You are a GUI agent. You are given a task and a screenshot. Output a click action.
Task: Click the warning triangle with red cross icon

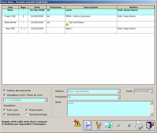click(77, 123)
